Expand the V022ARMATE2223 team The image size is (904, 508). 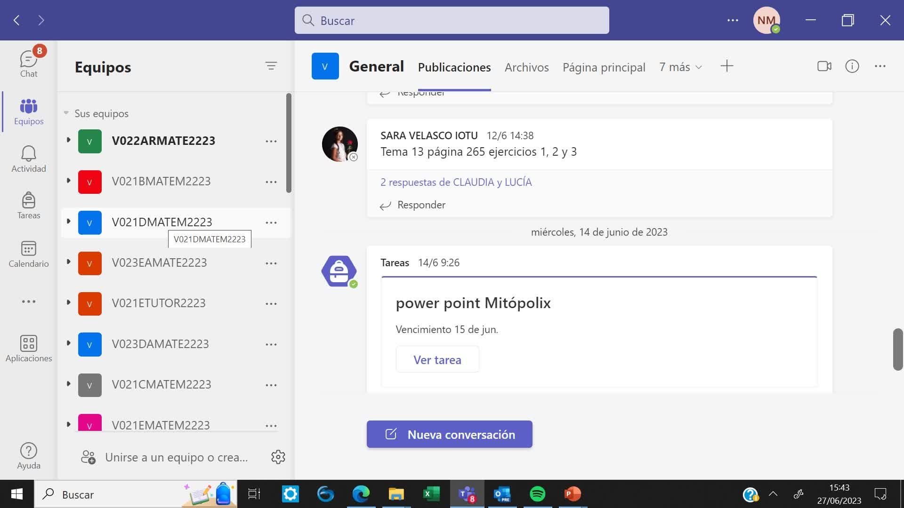coord(68,140)
